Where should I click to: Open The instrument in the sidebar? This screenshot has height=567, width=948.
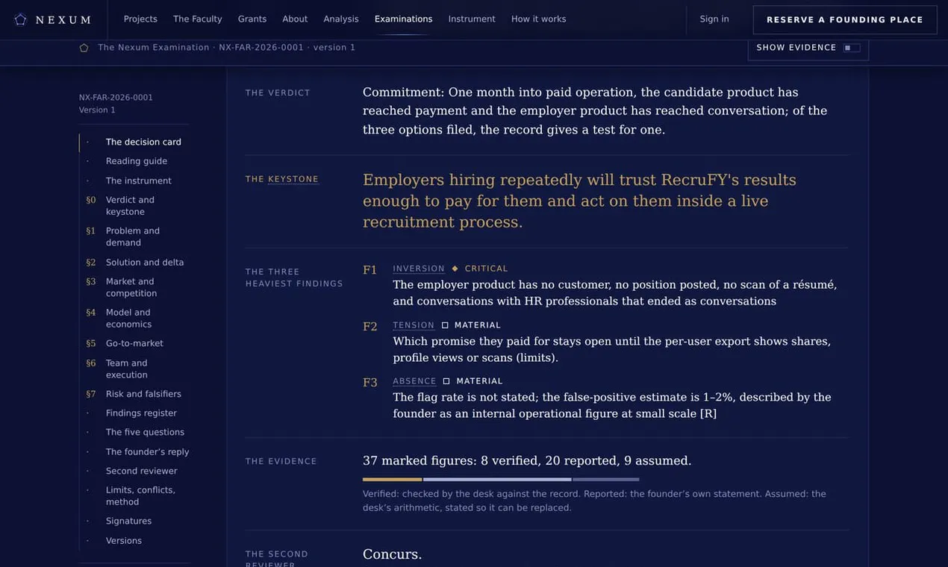tap(139, 181)
